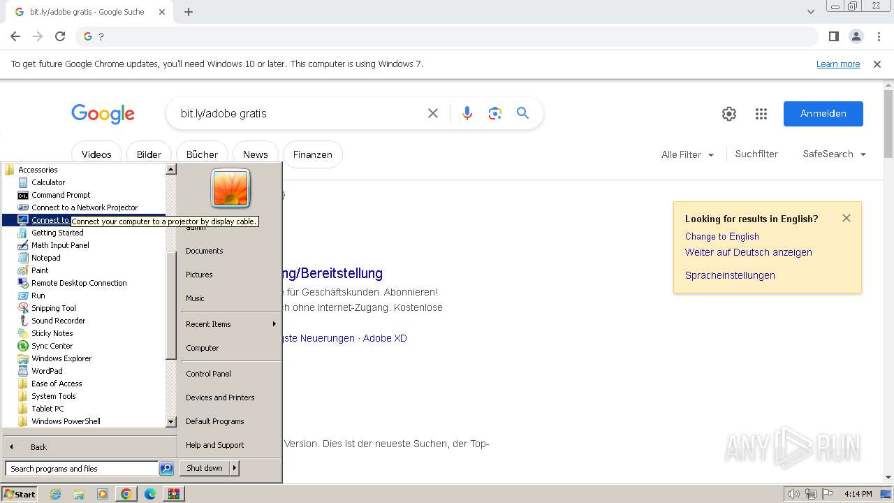
Task: Open the SafeSearch dropdown
Action: coord(834,154)
